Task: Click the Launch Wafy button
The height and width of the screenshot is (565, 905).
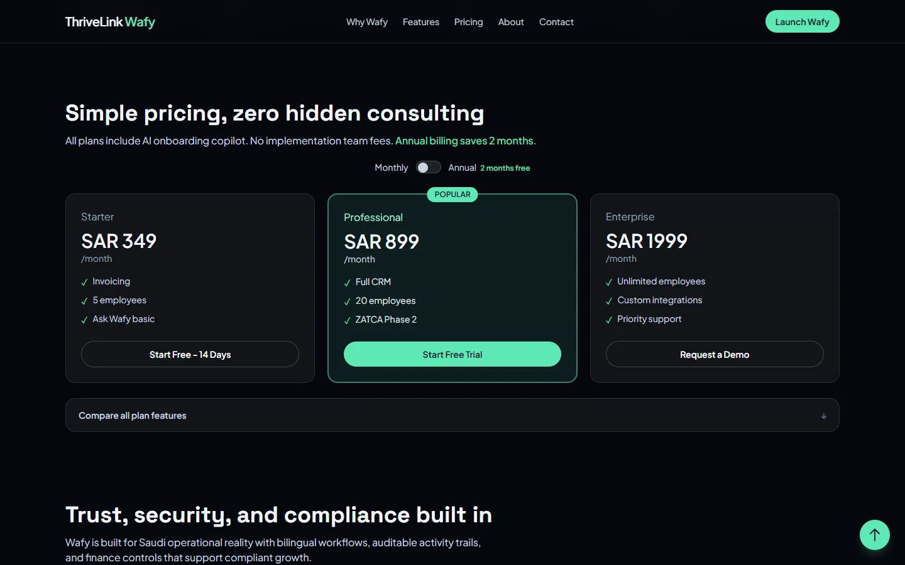Action: click(803, 21)
